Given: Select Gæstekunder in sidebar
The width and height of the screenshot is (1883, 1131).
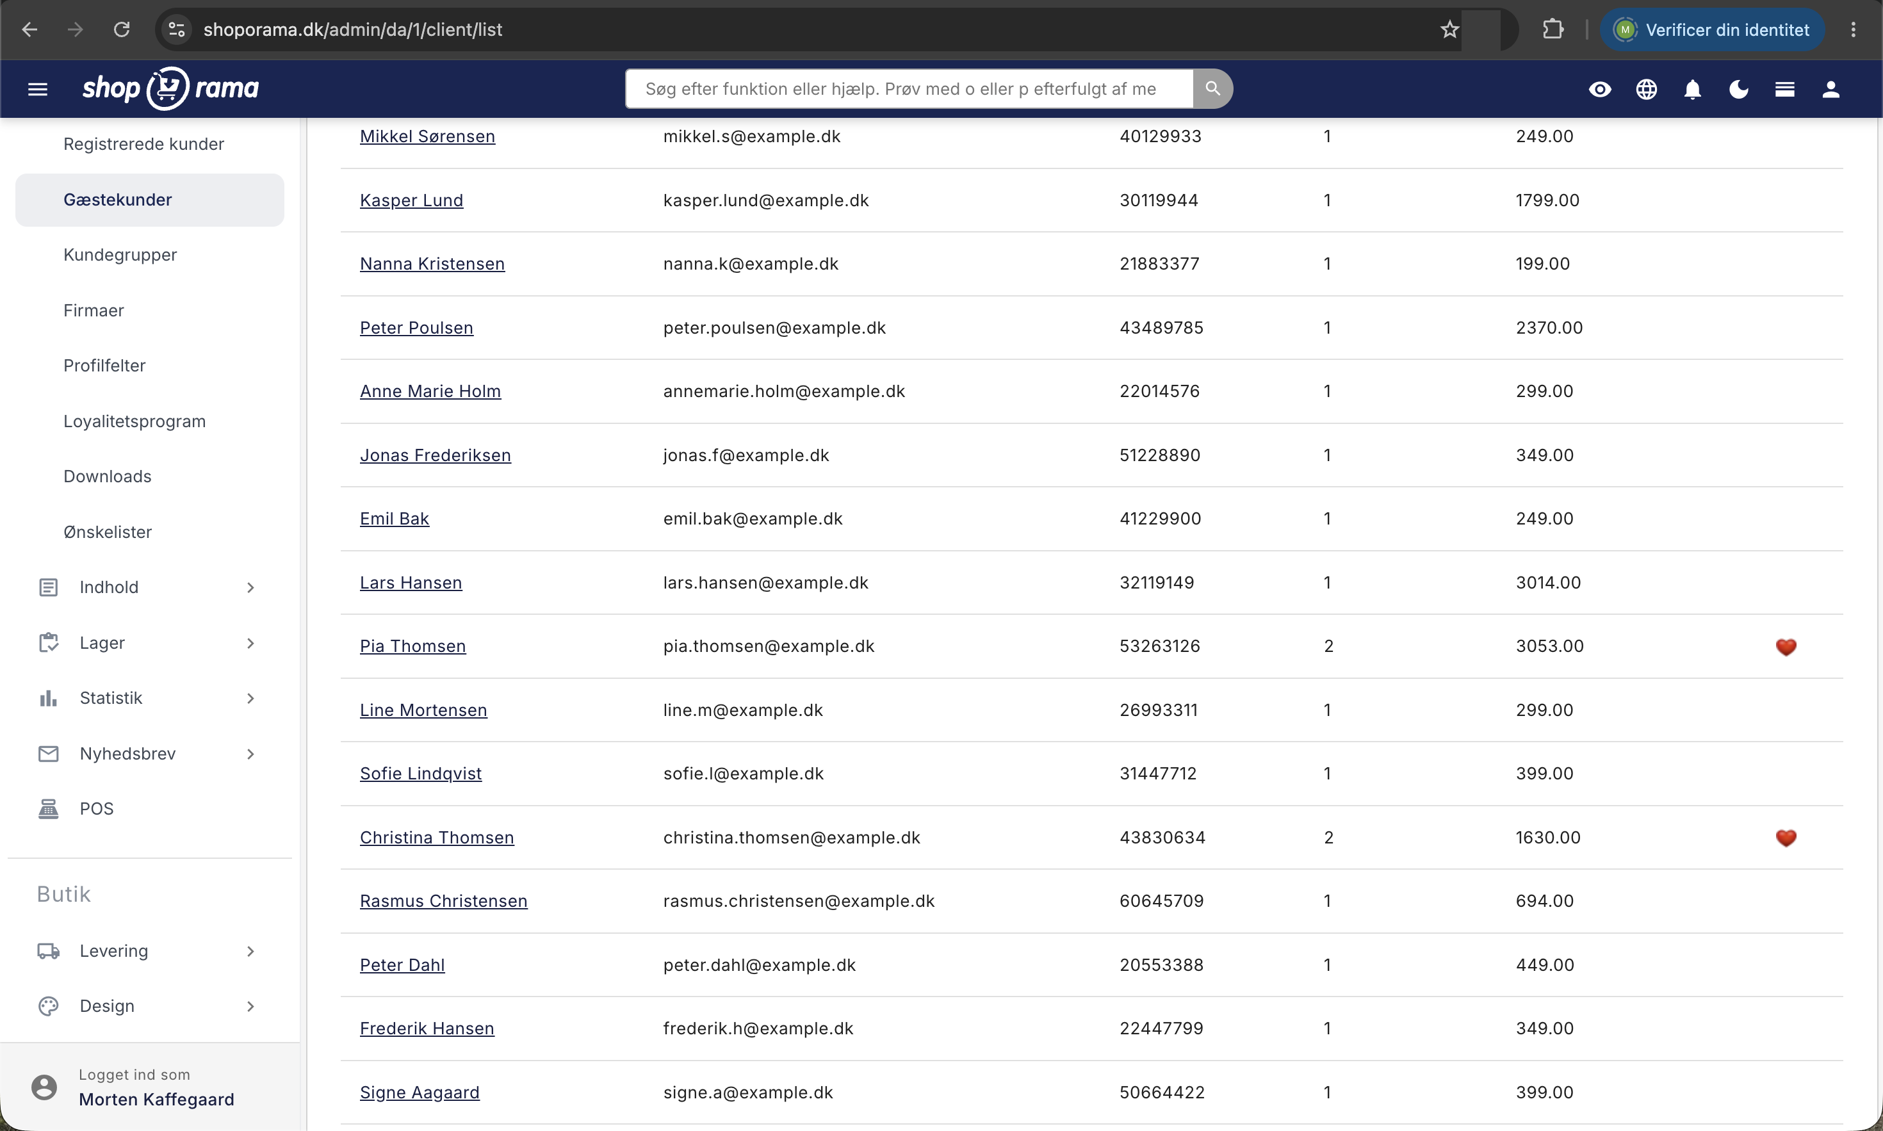Looking at the screenshot, I should point(149,200).
